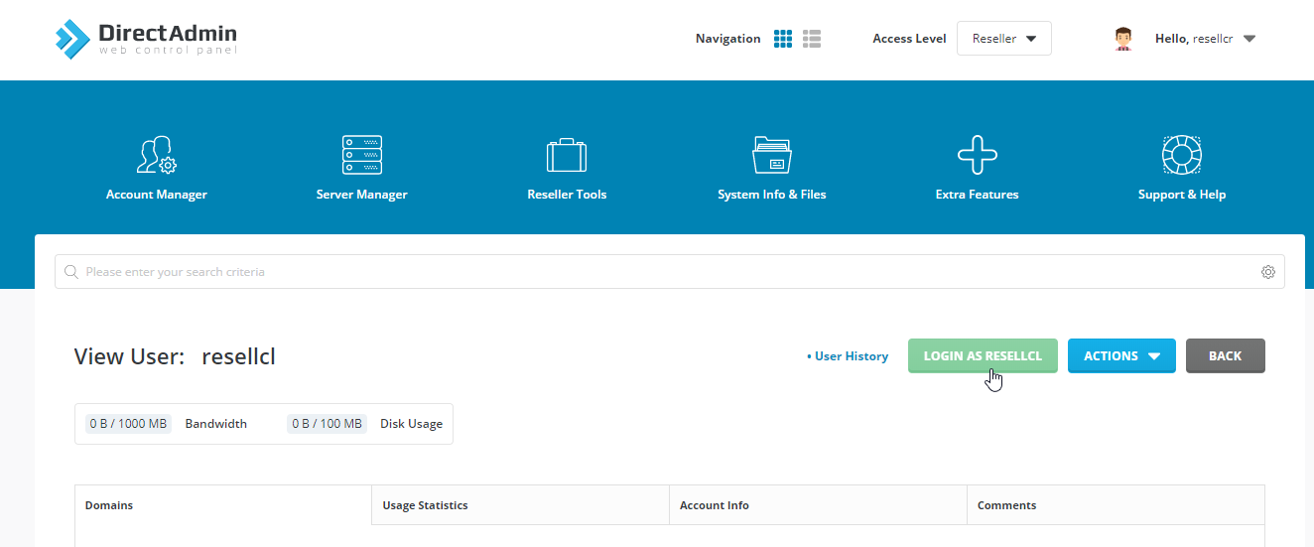Click the search magnifier icon
The width and height of the screenshot is (1314, 547).
71,272
